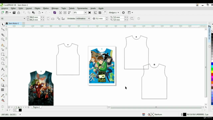This screenshot has width=213, height=120.
Task: Toggle show rulers
Action: tap(96, 13)
